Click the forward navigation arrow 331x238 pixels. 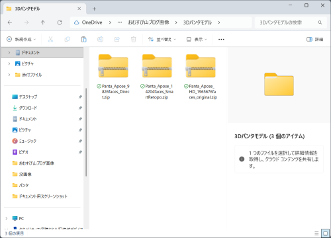[26, 22]
